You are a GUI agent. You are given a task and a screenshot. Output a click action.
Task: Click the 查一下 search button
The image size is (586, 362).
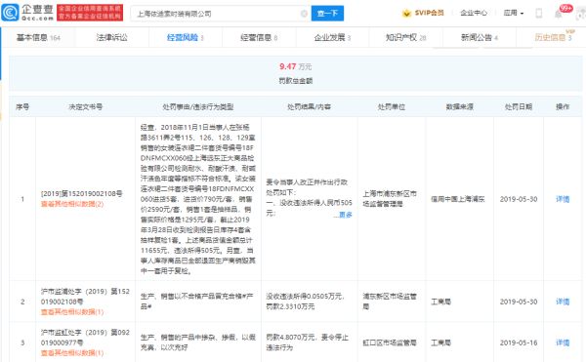(327, 14)
